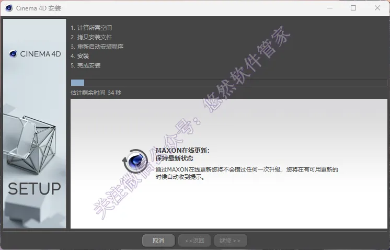Image resolution: width=390 pixels, height=250 pixels.
Task: Select step 2. 拷贝安装文件
Action: (x=91, y=37)
